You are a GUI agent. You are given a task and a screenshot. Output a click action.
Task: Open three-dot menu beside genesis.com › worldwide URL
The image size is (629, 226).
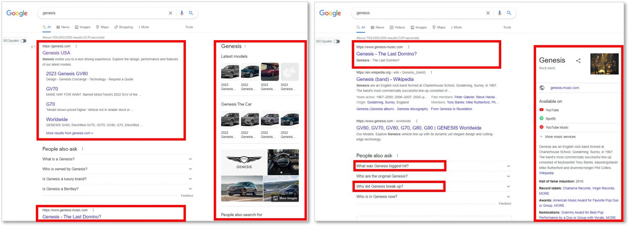[417, 121]
